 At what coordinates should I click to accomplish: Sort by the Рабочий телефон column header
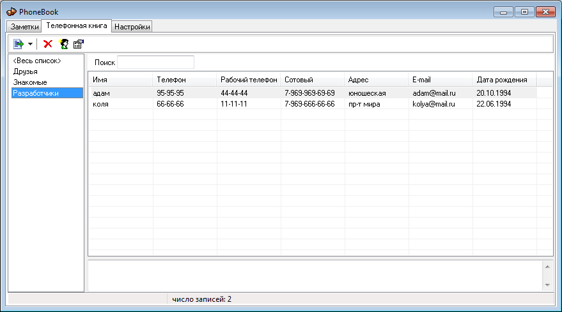[x=249, y=79]
